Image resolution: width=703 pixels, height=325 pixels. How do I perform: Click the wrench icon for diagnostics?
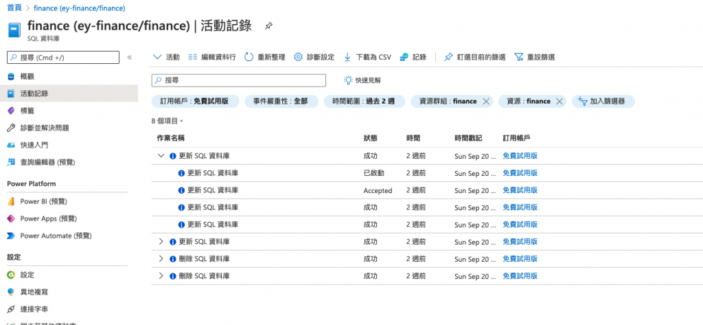pyautogui.click(x=11, y=128)
